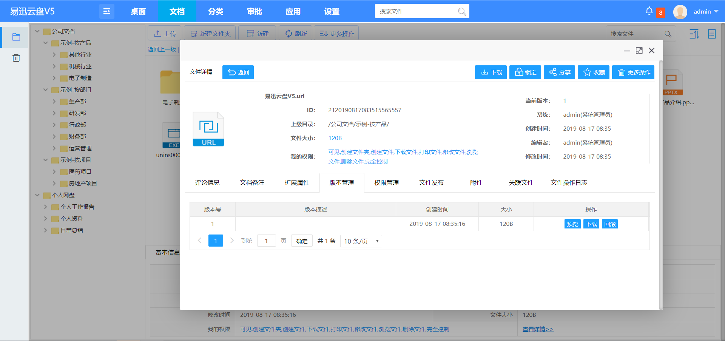Click the page number jump input

coord(266,241)
